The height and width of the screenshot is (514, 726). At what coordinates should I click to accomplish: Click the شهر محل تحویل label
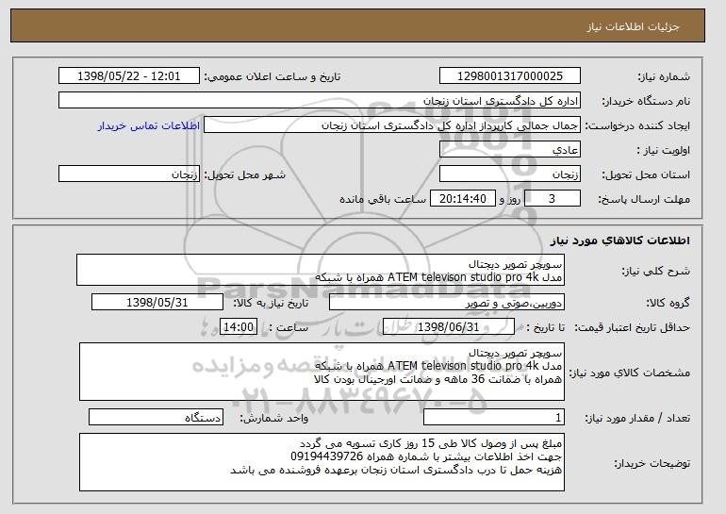[245, 174]
